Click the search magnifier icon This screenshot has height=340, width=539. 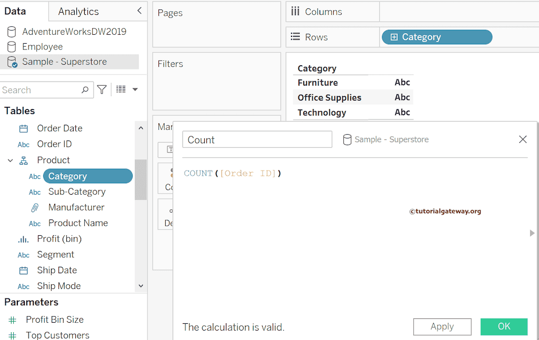point(85,90)
